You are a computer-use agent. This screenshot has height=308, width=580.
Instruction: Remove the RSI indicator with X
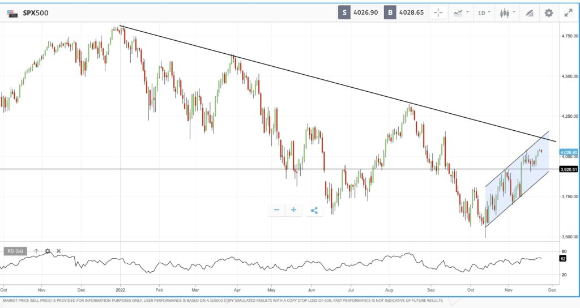click(58, 251)
